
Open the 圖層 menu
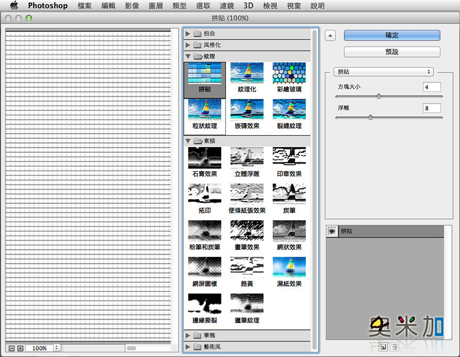pos(156,6)
